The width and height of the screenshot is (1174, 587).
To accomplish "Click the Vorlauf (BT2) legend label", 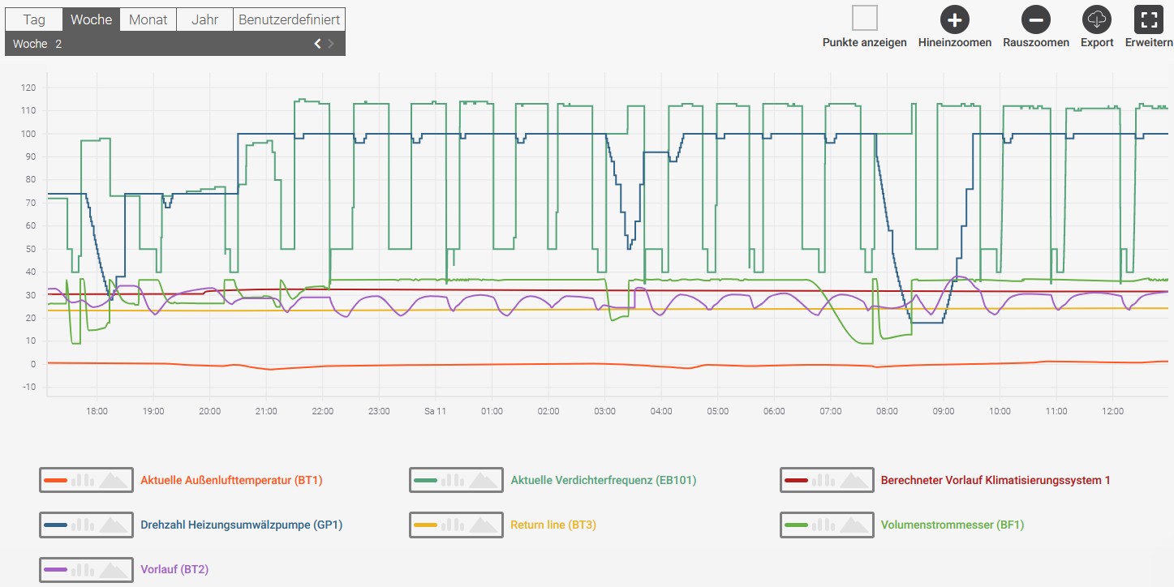I will (x=174, y=569).
